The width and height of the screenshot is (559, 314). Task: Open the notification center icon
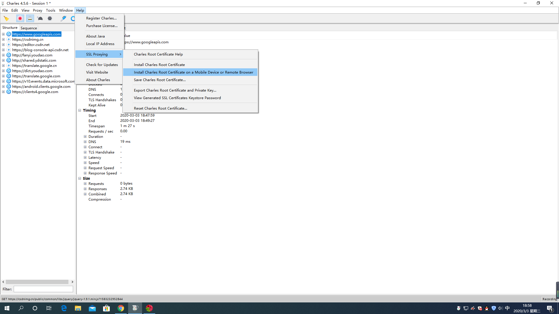(550, 308)
